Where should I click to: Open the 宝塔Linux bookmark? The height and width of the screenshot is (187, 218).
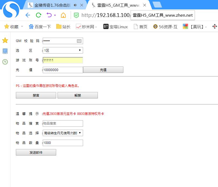click(x=116, y=26)
